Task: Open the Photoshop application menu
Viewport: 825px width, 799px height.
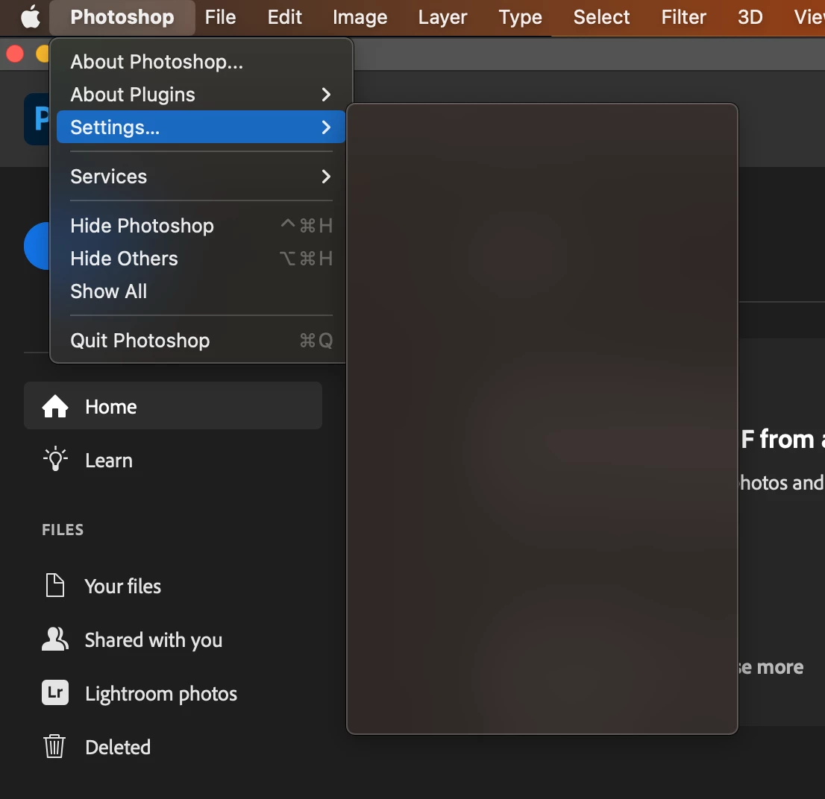Action: click(122, 17)
